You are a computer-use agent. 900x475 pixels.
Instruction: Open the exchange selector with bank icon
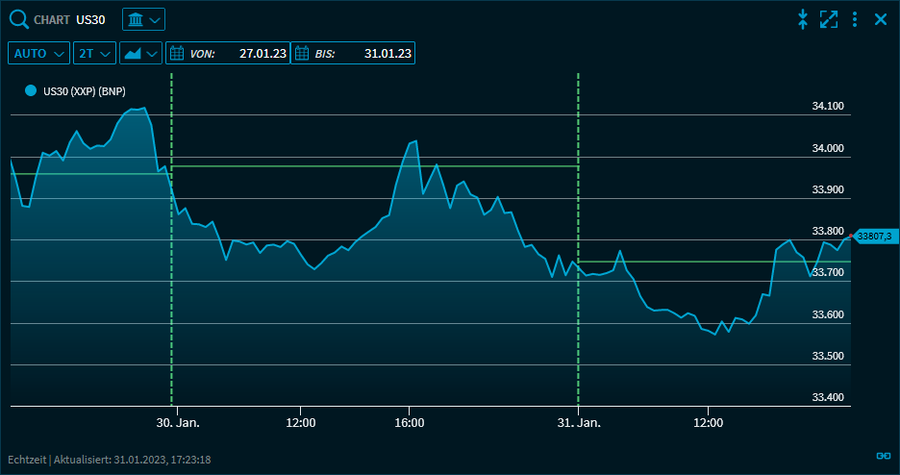tap(144, 19)
